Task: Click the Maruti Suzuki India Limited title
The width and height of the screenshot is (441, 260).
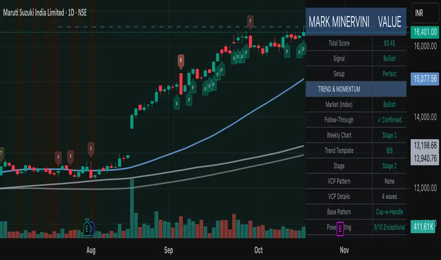Action: click(x=34, y=13)
